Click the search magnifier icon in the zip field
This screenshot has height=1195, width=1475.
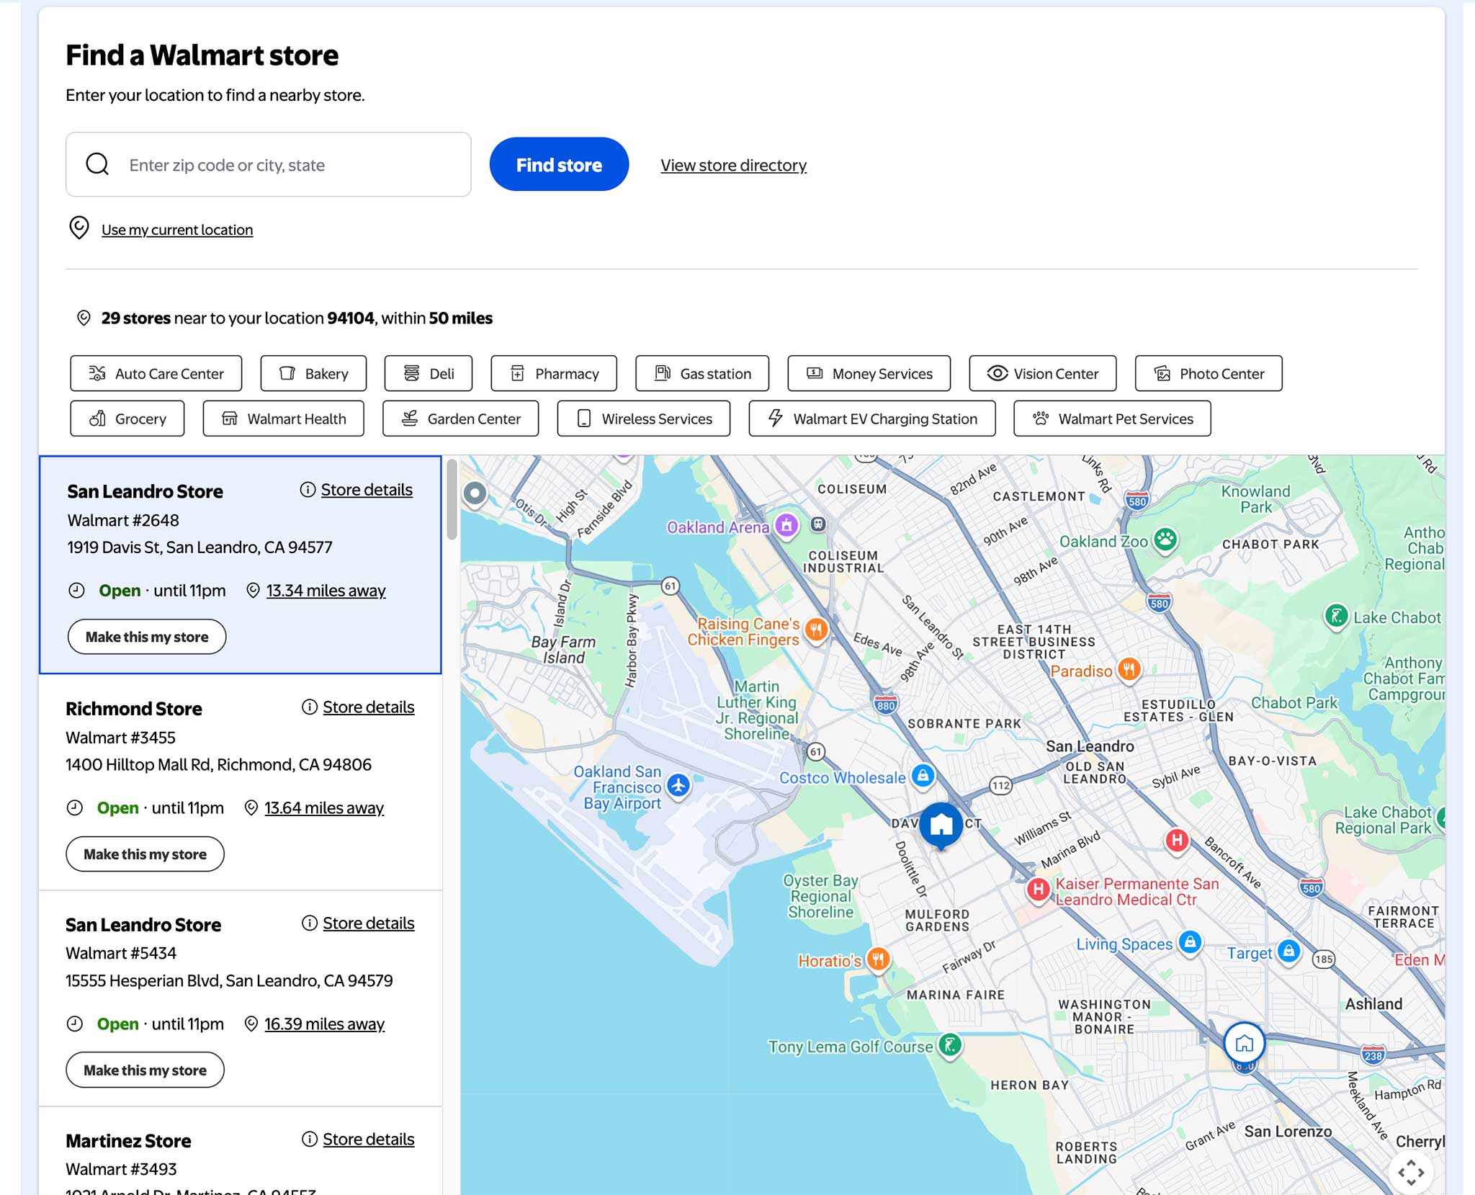coord(96,164)
